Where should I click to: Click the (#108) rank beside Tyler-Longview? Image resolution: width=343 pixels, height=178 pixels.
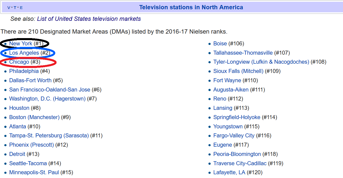(319, 62)
